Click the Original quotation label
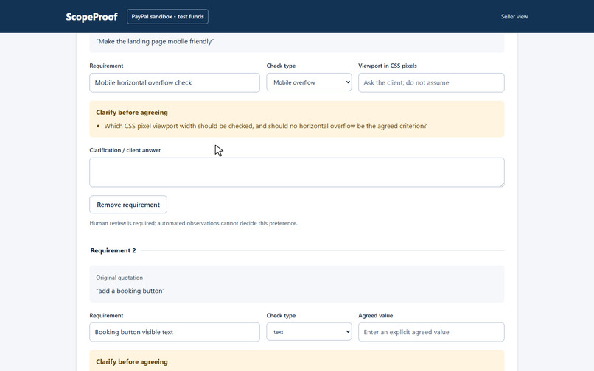The image size is (594, 371). (119, 278)
